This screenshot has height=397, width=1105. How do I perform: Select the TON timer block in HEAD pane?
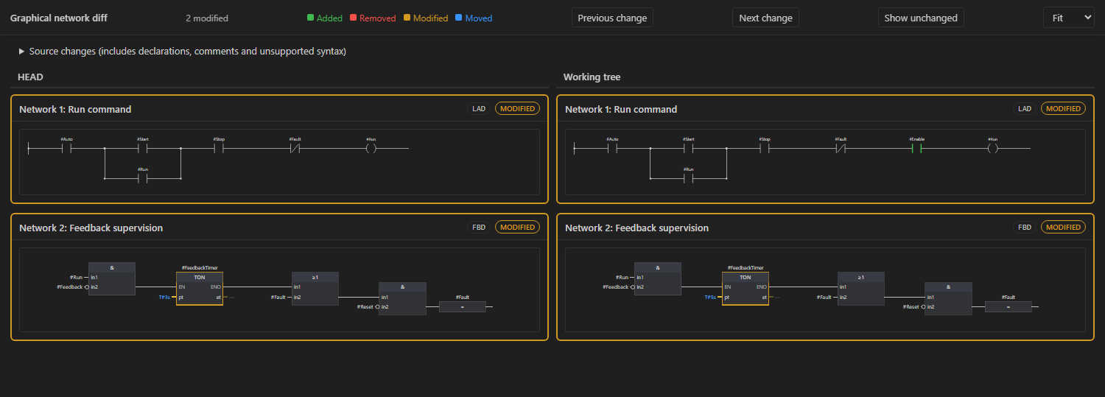point(200,289)
